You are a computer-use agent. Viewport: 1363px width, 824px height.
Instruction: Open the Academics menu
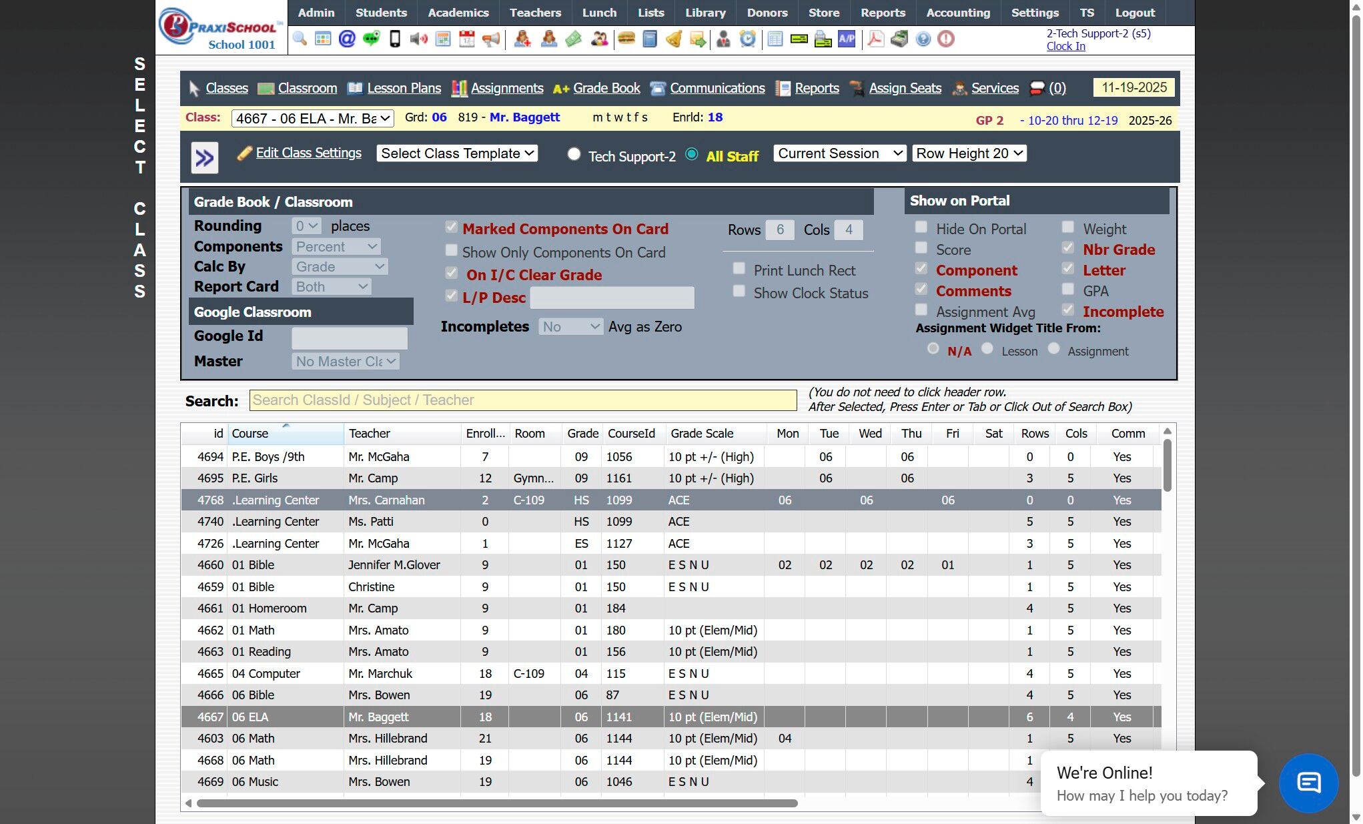pos(458,13)
